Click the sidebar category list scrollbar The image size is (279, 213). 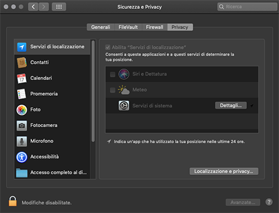93,91
